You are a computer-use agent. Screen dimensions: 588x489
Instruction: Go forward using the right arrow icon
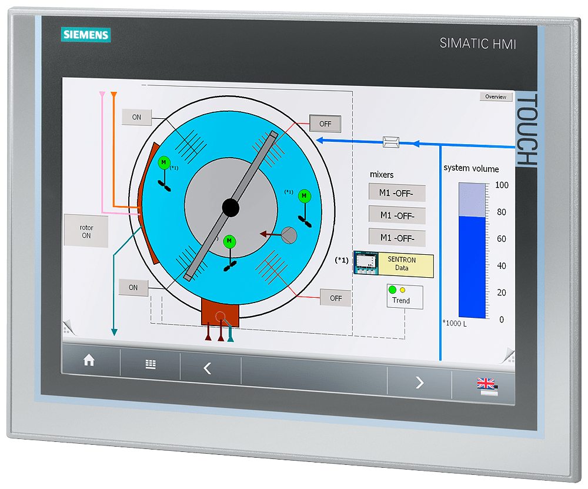point(419,383)
